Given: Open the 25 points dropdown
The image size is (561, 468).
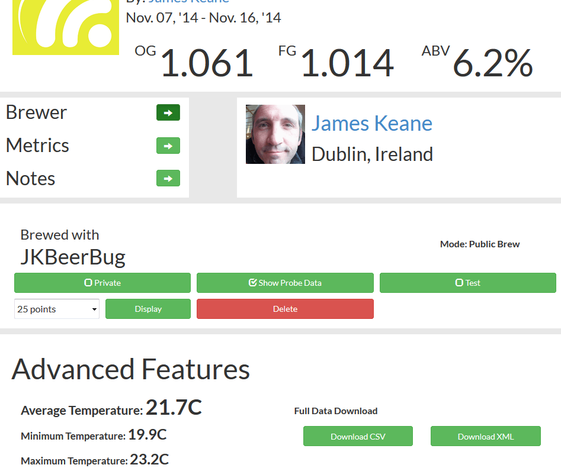Looking at the screenshot, I should (x=56, y=309).
